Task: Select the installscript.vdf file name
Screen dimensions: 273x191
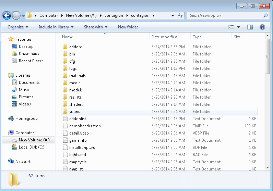Action: 83,148
